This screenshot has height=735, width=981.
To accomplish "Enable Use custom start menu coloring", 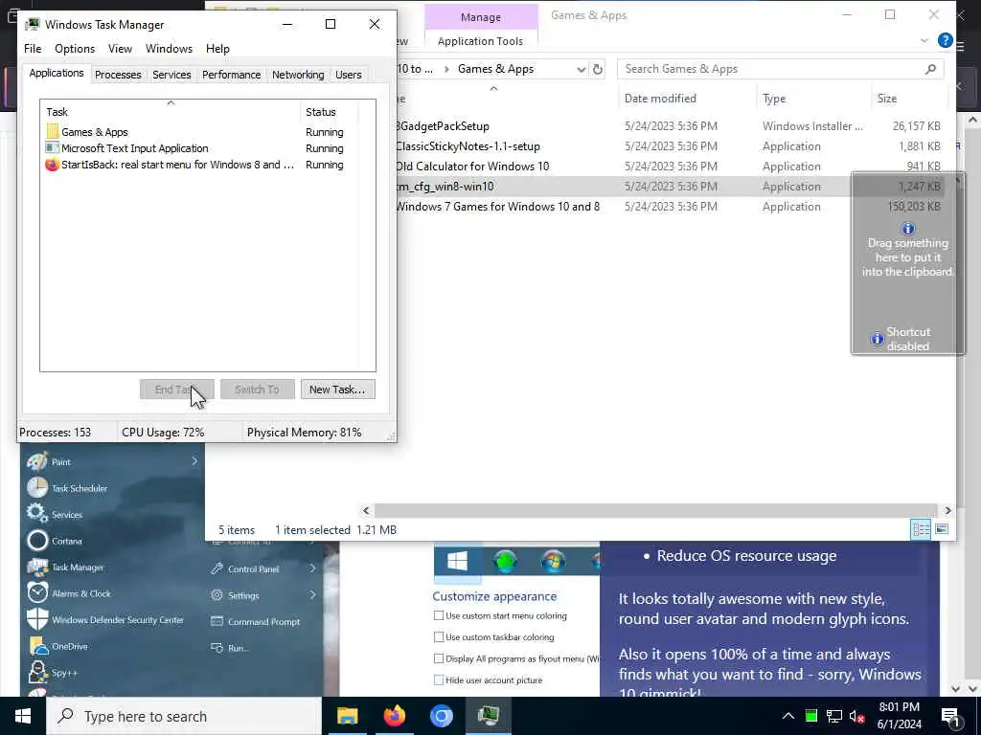I will 439,615.
